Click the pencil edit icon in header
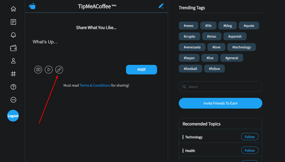Screen dimensions: 285x162 click(161, 6)
